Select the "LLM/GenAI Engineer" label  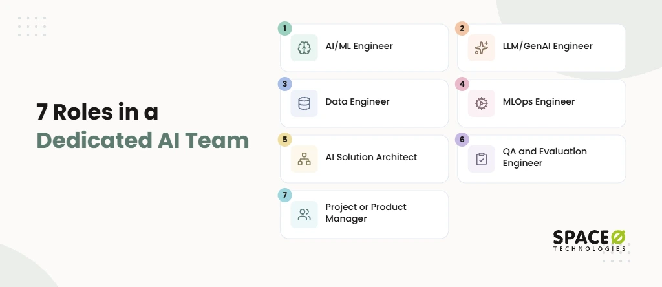[x=548, y=46]
